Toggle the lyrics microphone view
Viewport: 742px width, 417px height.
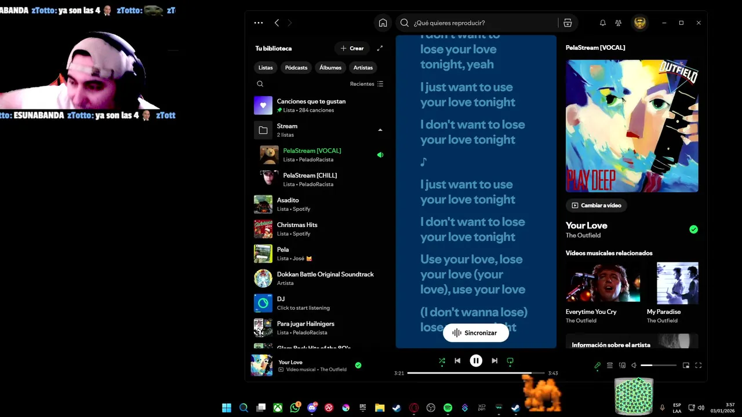(x=597, y=365)
